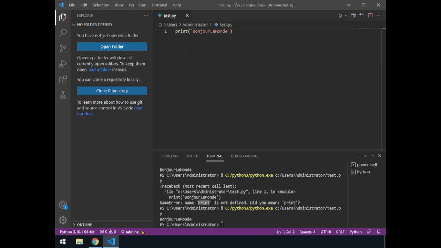Open the Search view in activity bar
This screenshot has height=248, width=441.
pos(63,33)
